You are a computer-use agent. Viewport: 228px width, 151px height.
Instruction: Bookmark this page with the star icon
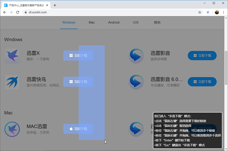200,12
